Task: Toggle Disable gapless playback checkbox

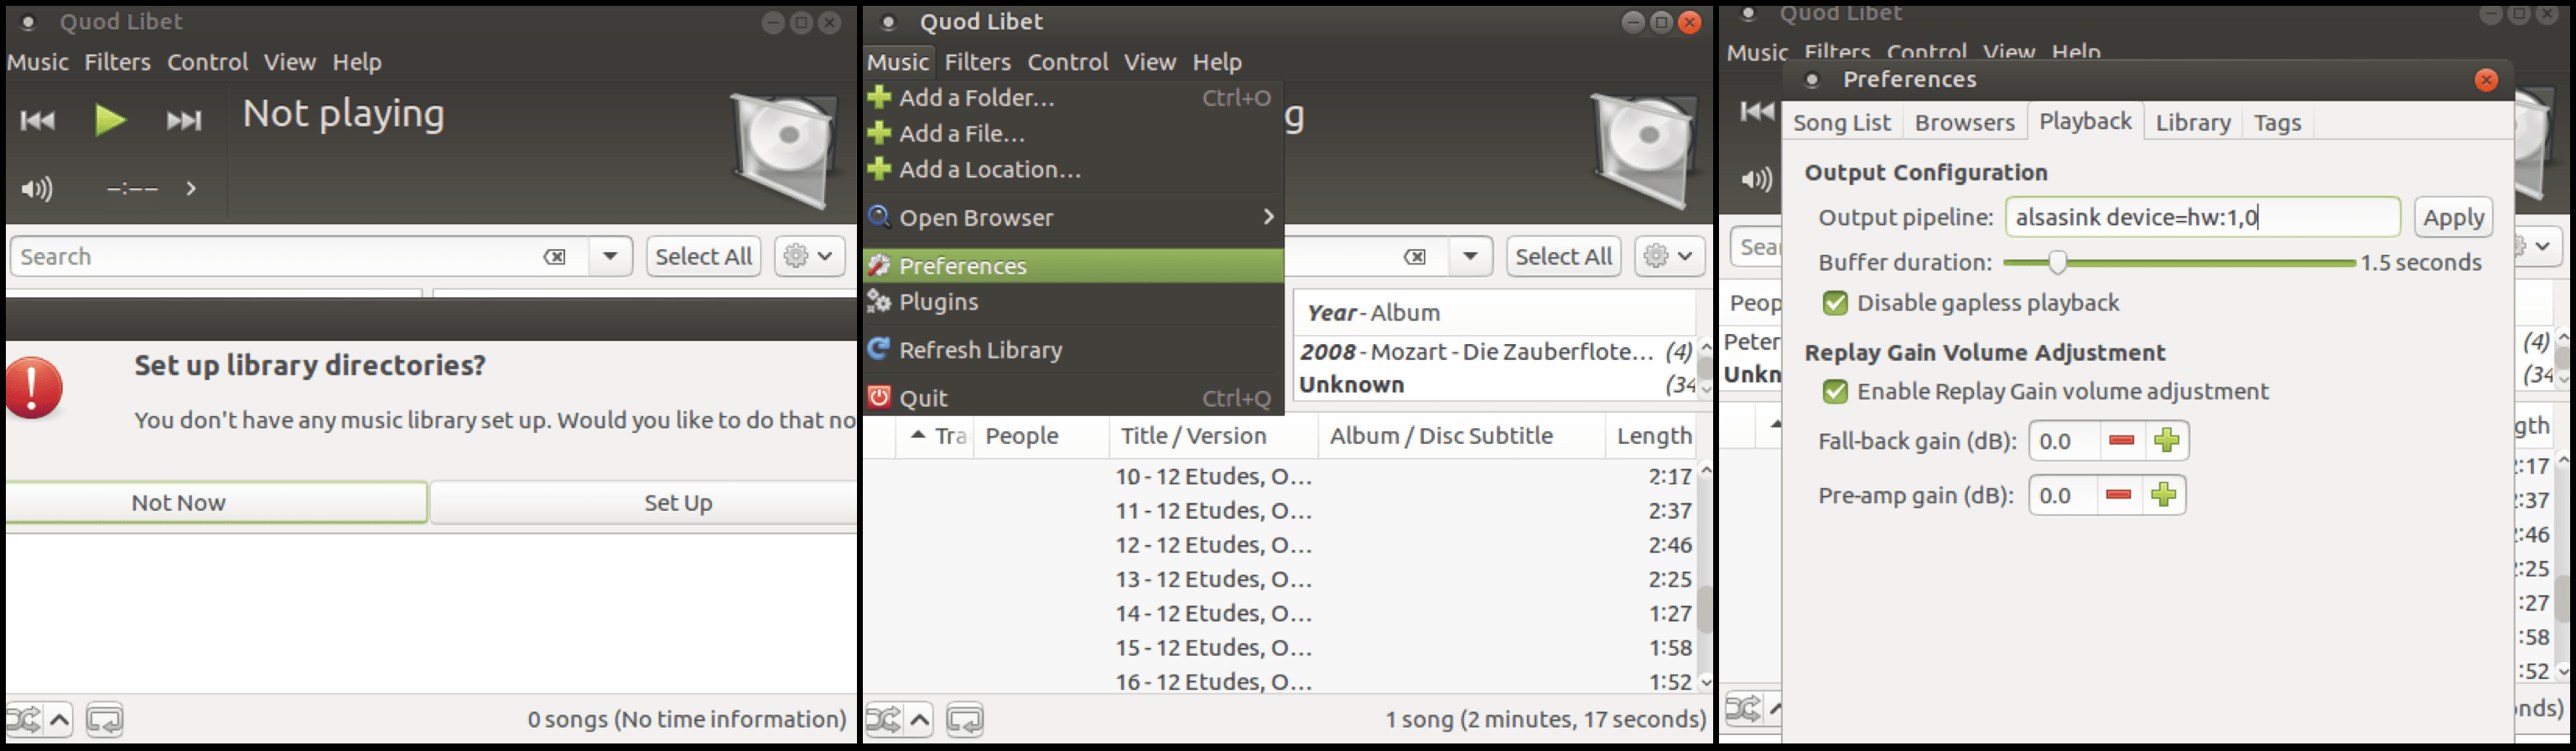Action: click(1835, 302)
